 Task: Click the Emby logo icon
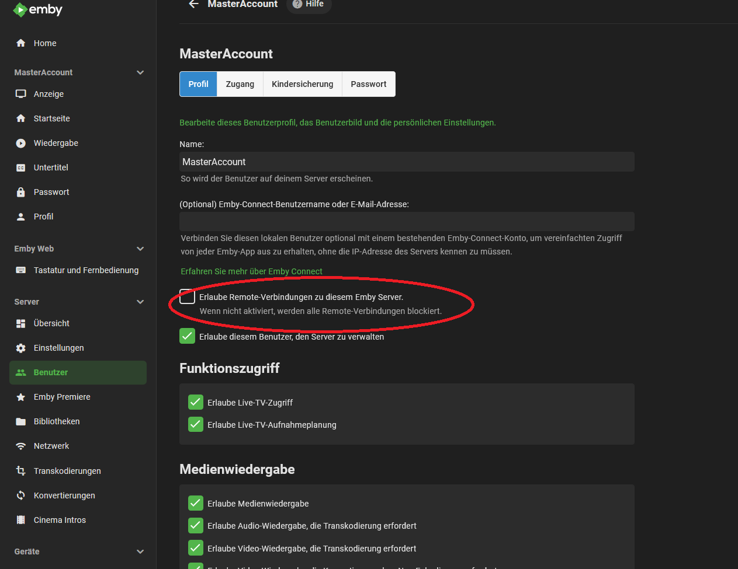coord(20,10)
